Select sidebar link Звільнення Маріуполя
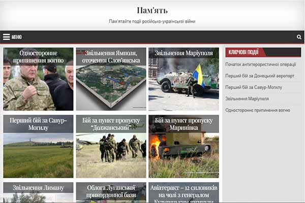Viewport: 305px width, 203px height. 247,98
